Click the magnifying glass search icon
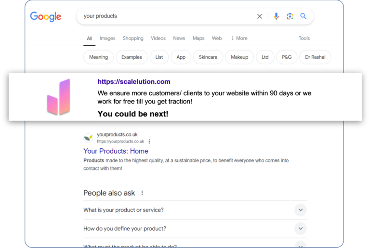 [303, 16]
